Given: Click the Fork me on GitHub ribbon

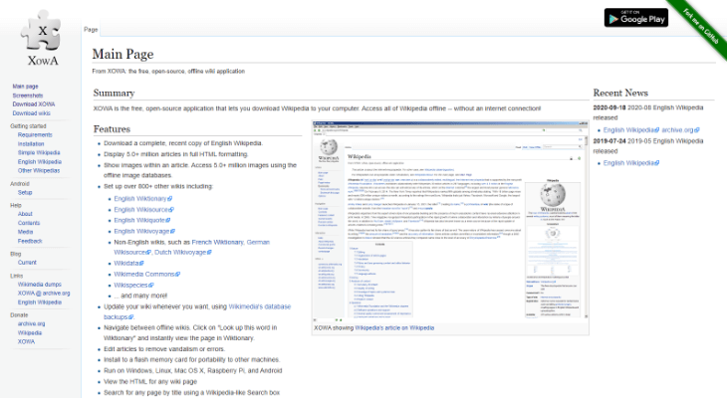Looking at the screenshot, I should pos(700,26).
